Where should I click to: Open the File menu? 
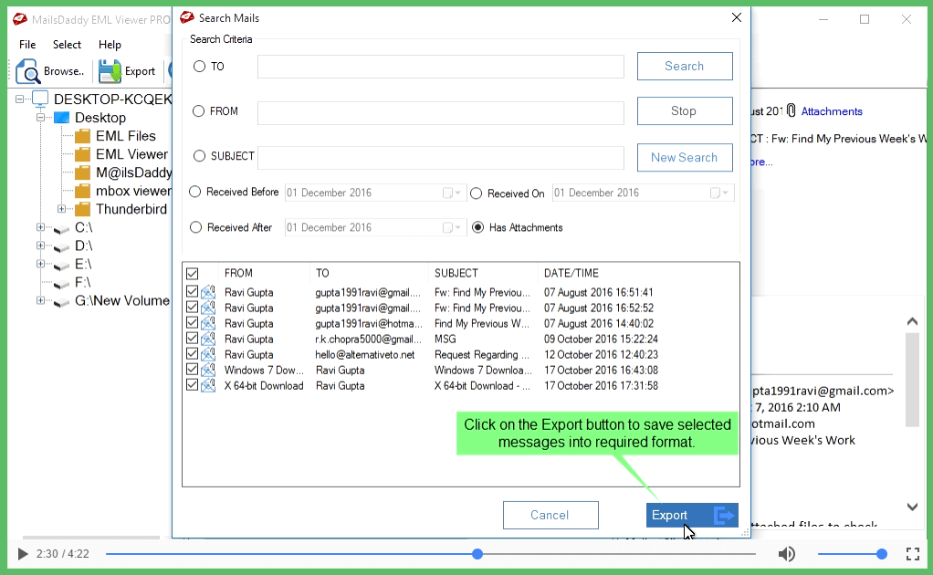27,45
